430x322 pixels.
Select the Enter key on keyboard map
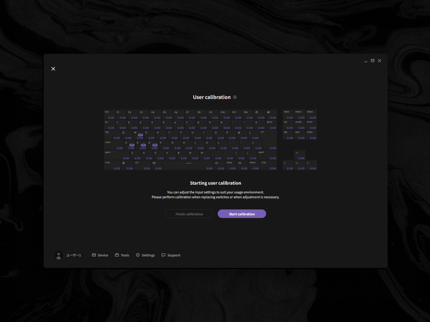pos(268,140)
